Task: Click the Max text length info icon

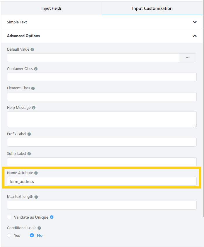Action: click(36, 197)
